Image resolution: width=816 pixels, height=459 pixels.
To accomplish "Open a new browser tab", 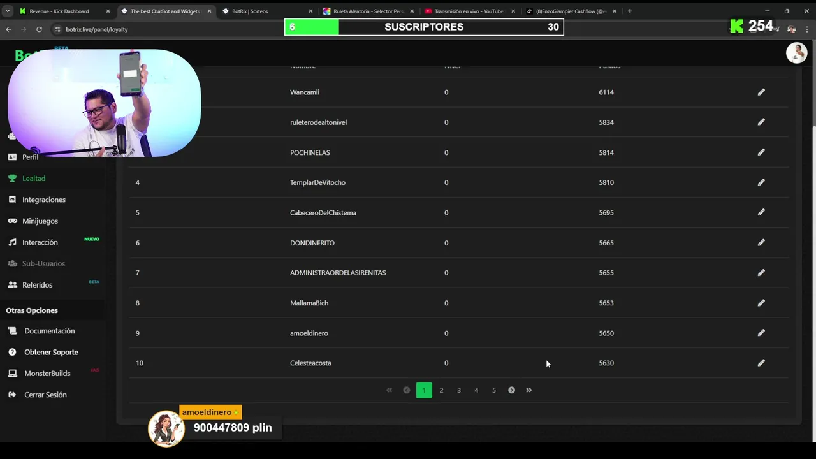I will click(630, 11).
